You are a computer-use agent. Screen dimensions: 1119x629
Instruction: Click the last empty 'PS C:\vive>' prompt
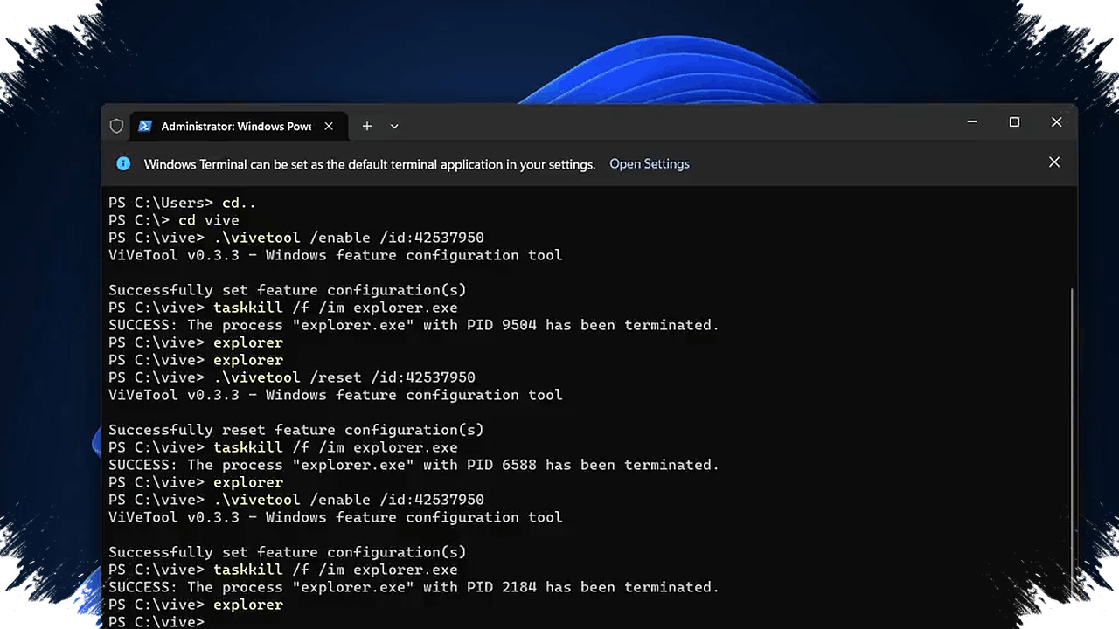(x=156, y=622)
